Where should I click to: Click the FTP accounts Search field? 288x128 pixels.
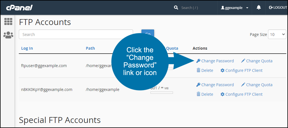76,34
